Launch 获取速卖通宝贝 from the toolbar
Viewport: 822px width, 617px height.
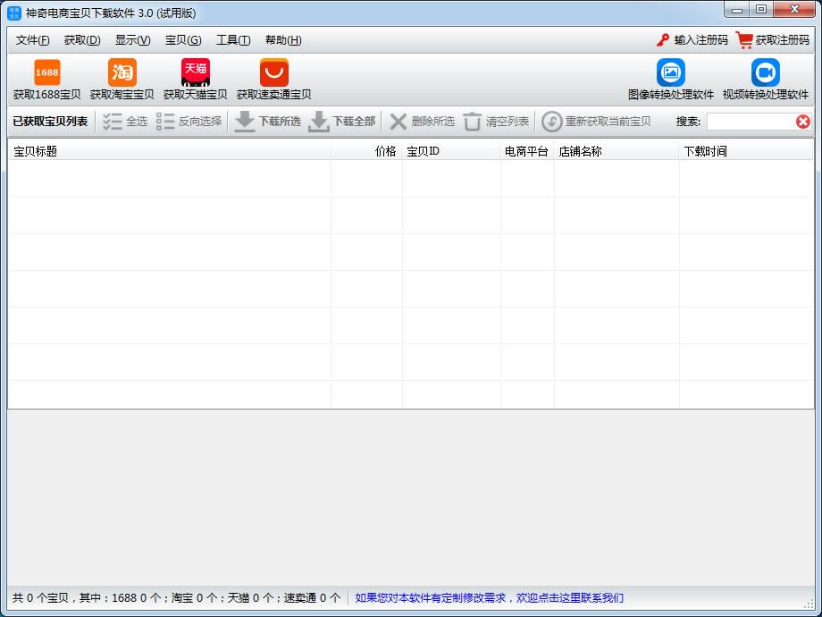coord(273,72)
